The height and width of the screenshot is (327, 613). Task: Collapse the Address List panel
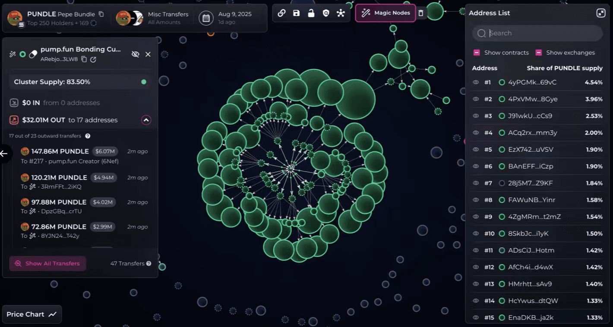(x=601, y=13)
